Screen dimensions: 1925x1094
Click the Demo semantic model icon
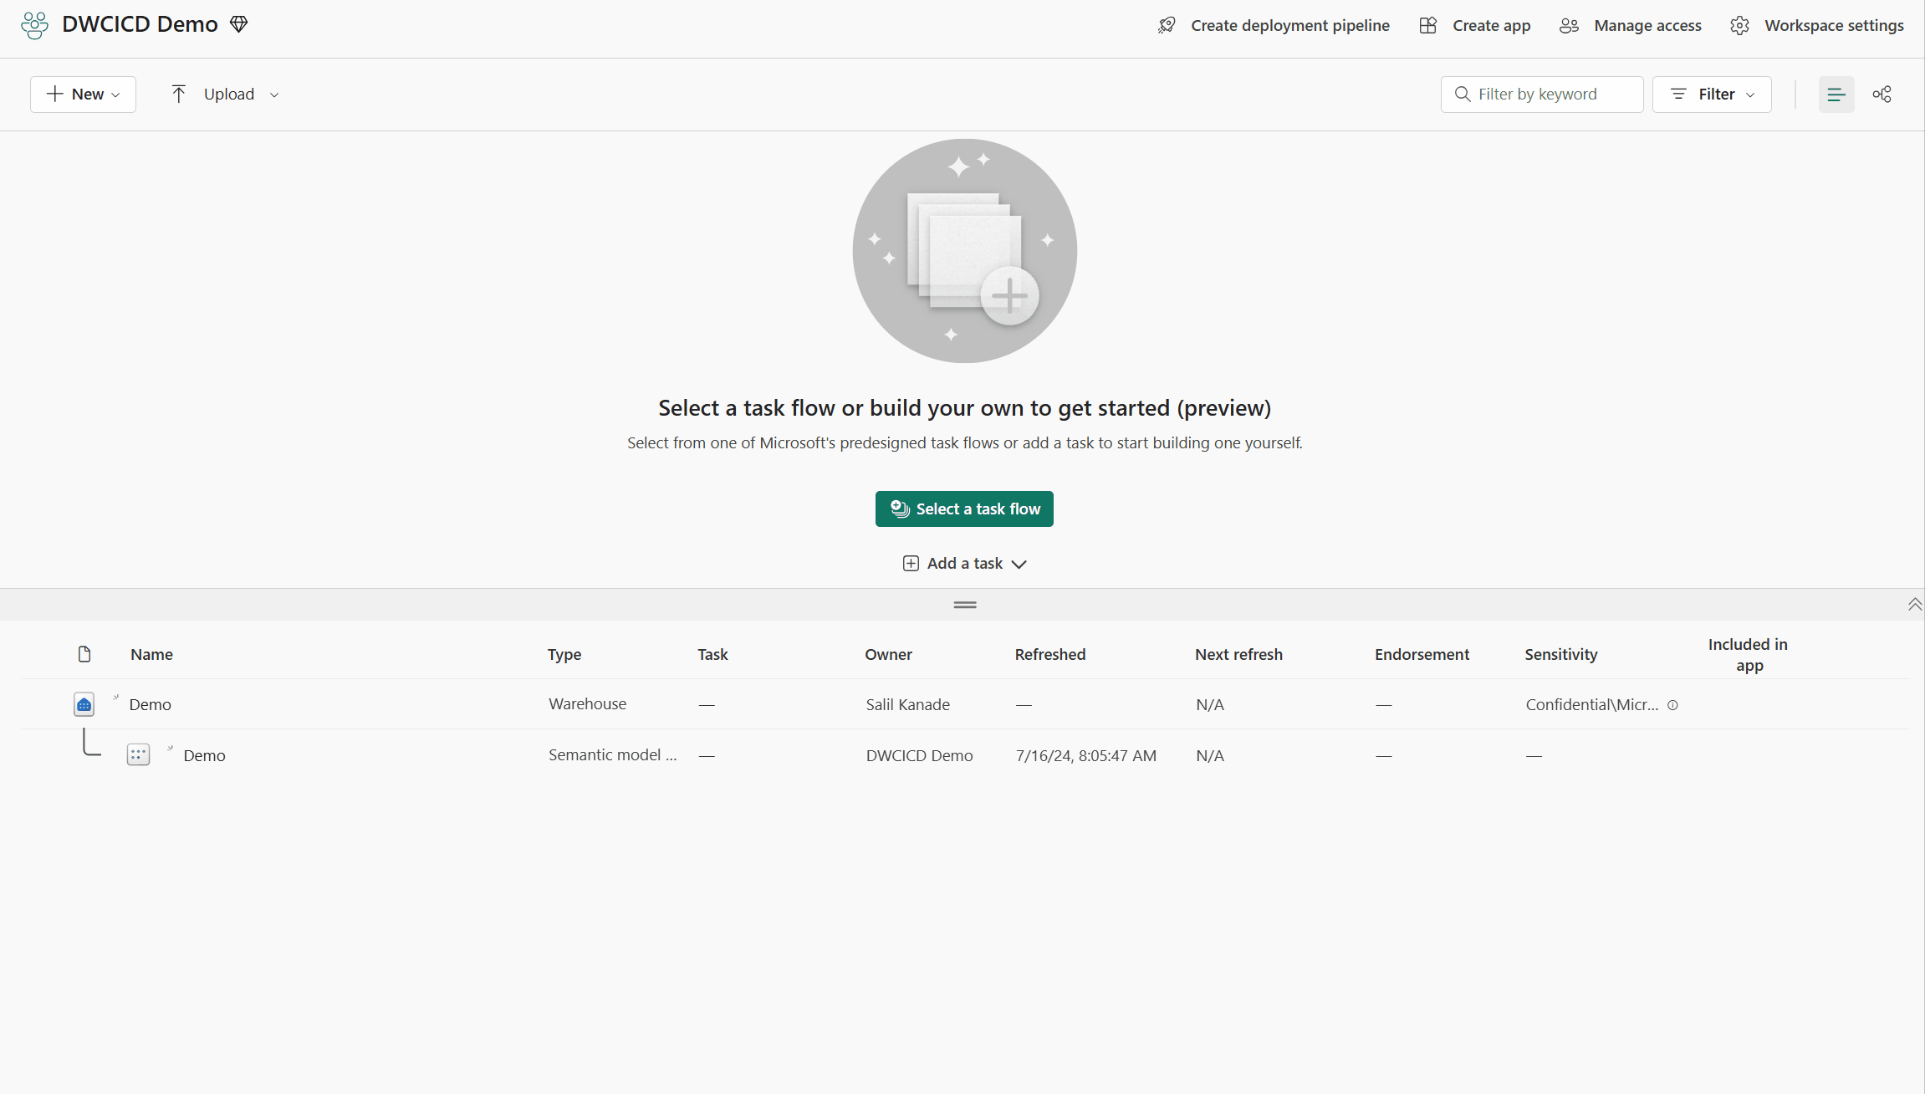[x=138, y=754]
